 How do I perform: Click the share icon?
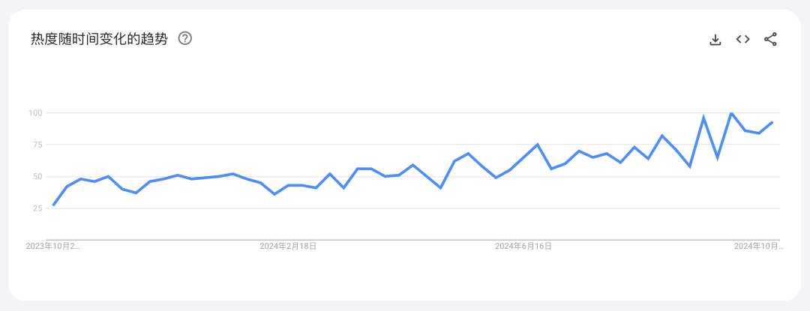[x=770, y=39]
